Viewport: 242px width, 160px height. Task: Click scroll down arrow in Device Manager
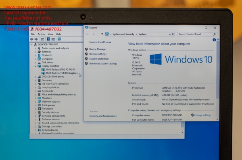182,132
